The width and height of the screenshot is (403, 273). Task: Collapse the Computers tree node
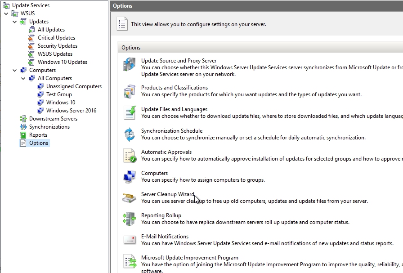15,70
